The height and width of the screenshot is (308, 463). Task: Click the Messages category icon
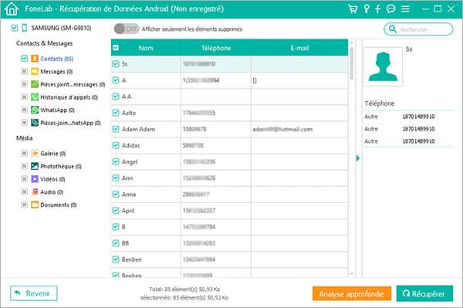pyautogui.click(x=35, y=72)
